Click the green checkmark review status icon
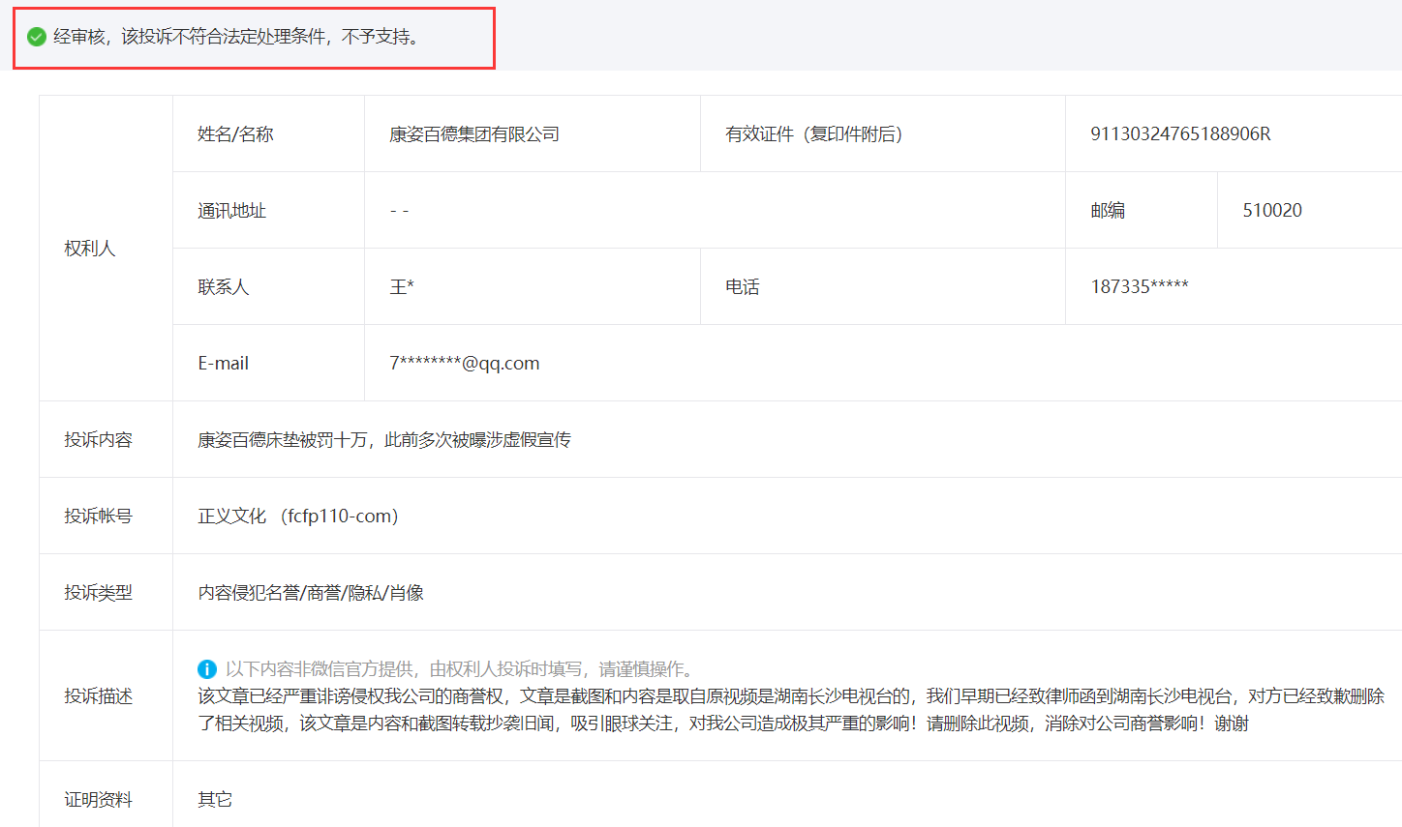 (x=37, y=38)
